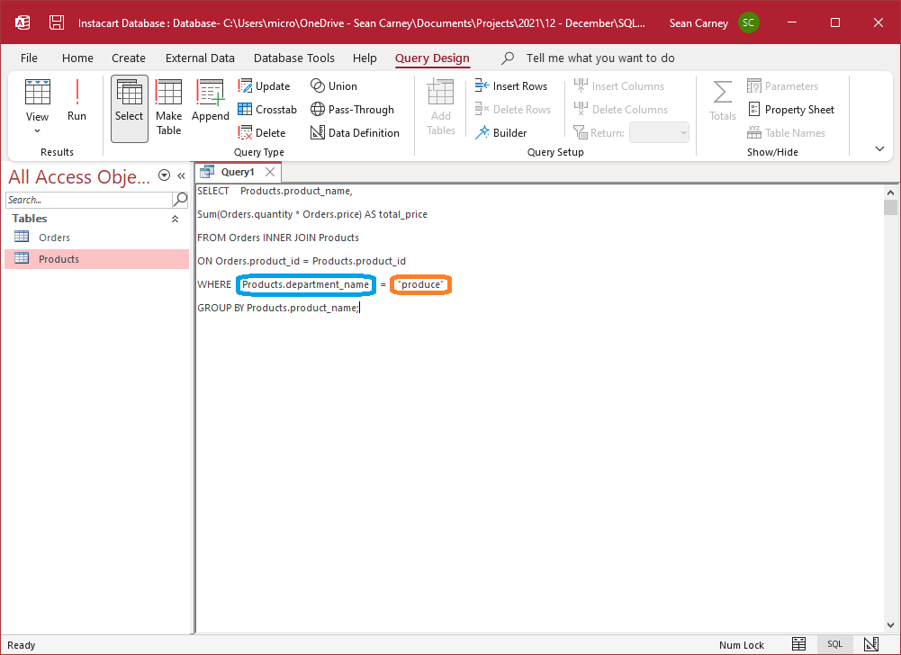Click the scrollbar up arrow
The image size is (901, 655).
coord(890,193)
